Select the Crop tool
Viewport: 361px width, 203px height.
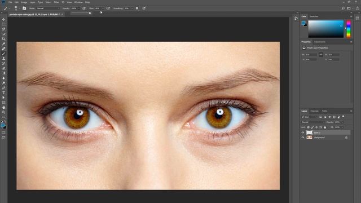click(x=3, y=39)
